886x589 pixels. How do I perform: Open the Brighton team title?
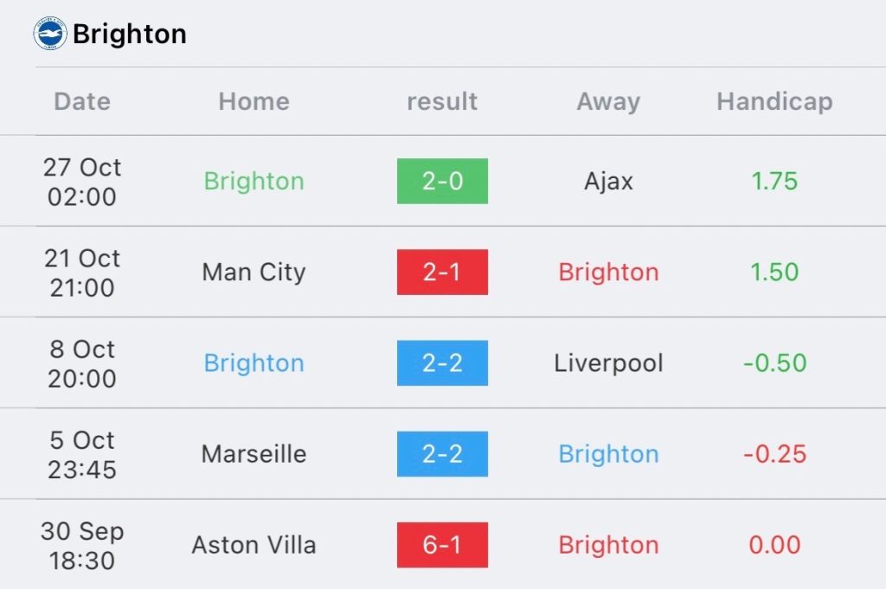coord(130,34)
